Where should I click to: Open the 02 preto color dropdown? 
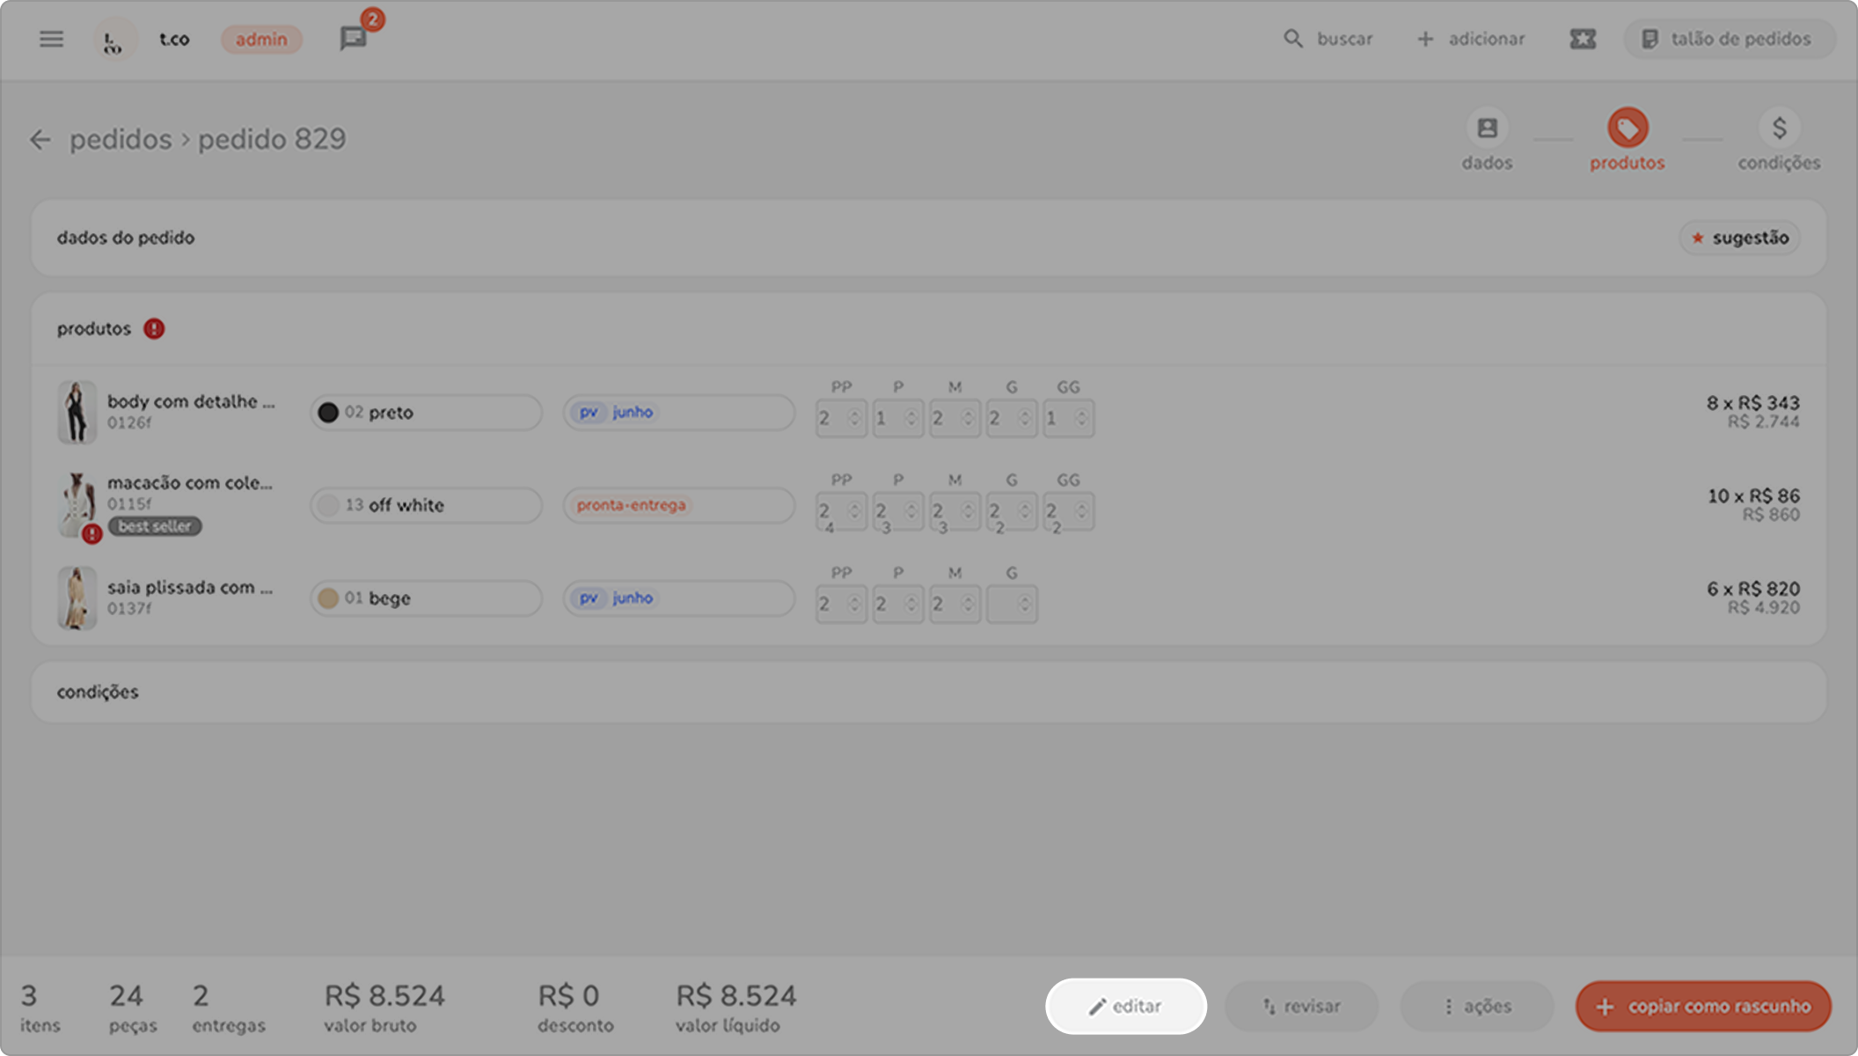(x=426, y=413)
